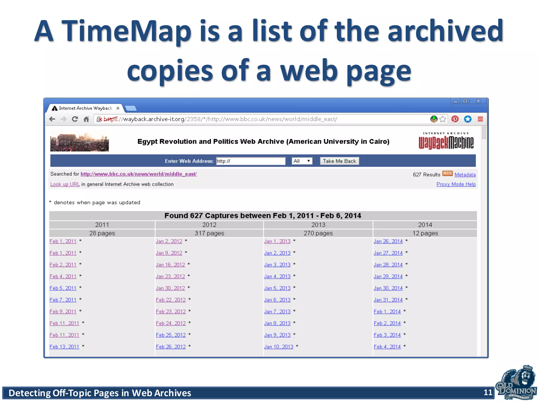Open the Jan 6, 2013 capture
The image size is (538, 403).
277,300
